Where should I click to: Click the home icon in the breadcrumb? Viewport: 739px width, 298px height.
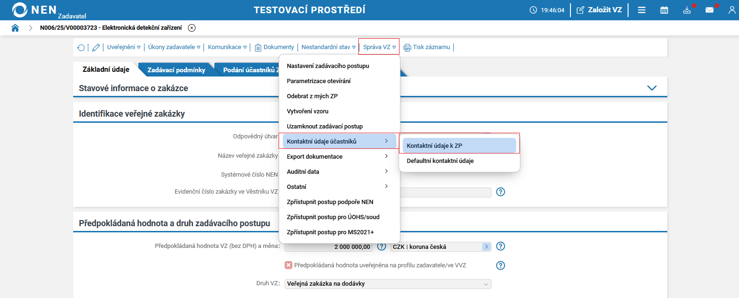point(15,28)
